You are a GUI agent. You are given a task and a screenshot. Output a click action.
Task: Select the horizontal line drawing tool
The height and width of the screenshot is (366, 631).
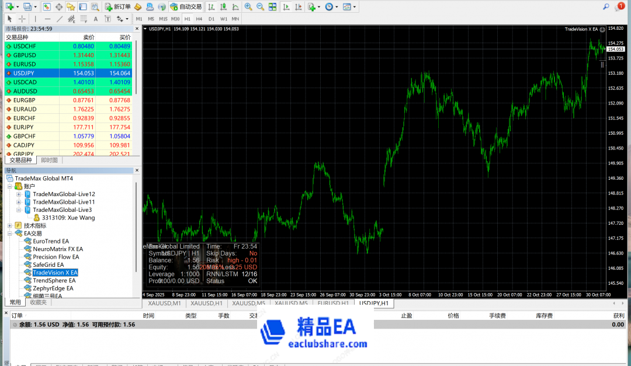[47, 19]
